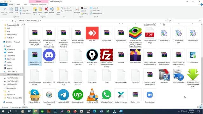Click Pin to Quick access
Screen dimensions: 203x114
point(4,11)
